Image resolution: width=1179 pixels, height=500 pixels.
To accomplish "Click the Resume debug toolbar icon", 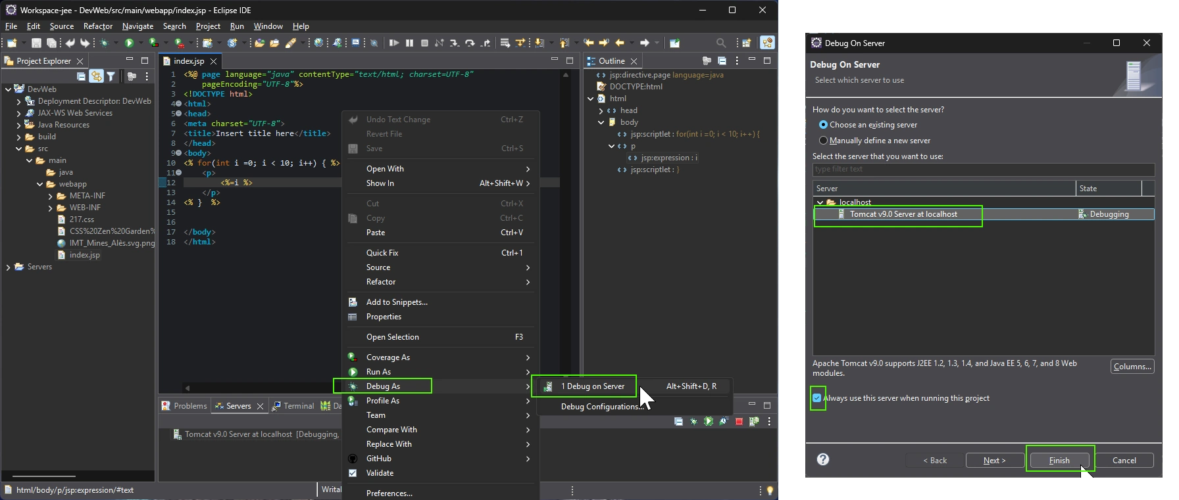I will (x=394, y=43).
